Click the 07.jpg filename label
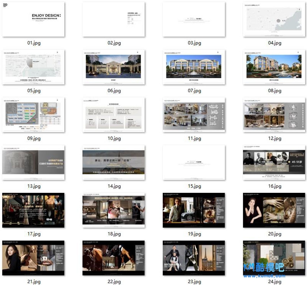307x285 pixels. [195, 91]
